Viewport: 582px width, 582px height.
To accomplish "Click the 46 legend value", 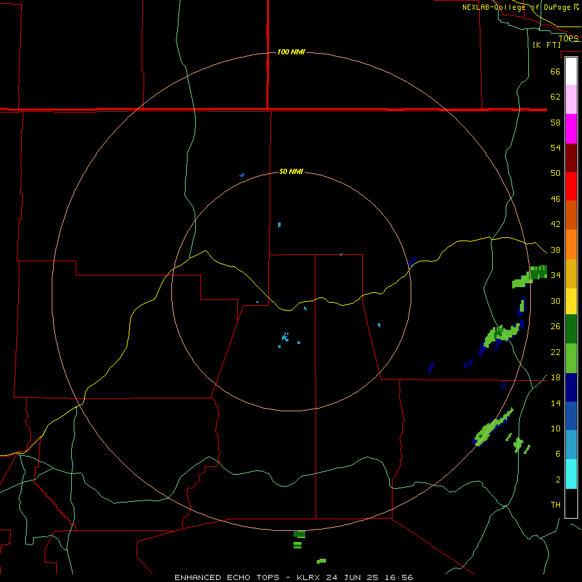I will 555,199.
